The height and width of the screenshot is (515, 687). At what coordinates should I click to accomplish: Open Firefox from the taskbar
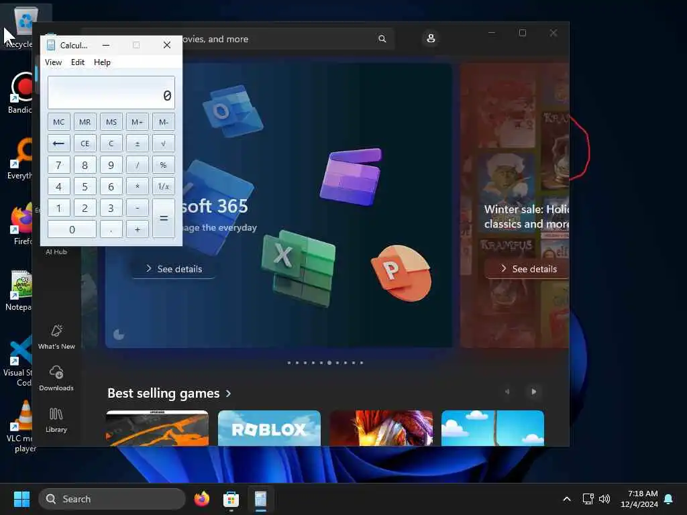pos(202,499)
